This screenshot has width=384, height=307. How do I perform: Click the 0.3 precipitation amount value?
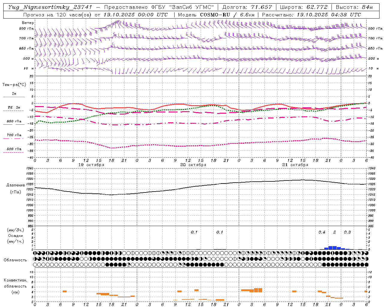coord(347,232)
